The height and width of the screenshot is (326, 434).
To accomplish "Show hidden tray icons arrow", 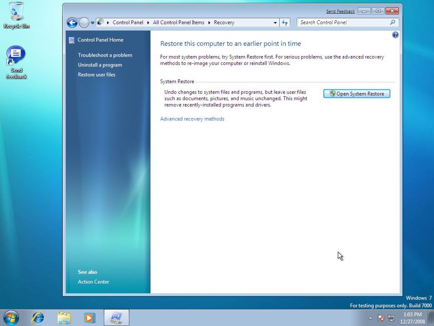I will coord(371,318).
